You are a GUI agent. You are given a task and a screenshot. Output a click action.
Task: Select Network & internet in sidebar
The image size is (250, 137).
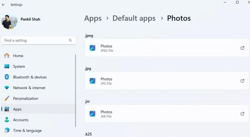pyautogui.click(x=29, y=88)
